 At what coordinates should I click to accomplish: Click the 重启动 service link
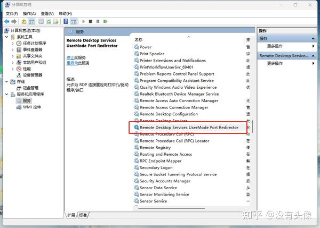click(x=72, y=63)
